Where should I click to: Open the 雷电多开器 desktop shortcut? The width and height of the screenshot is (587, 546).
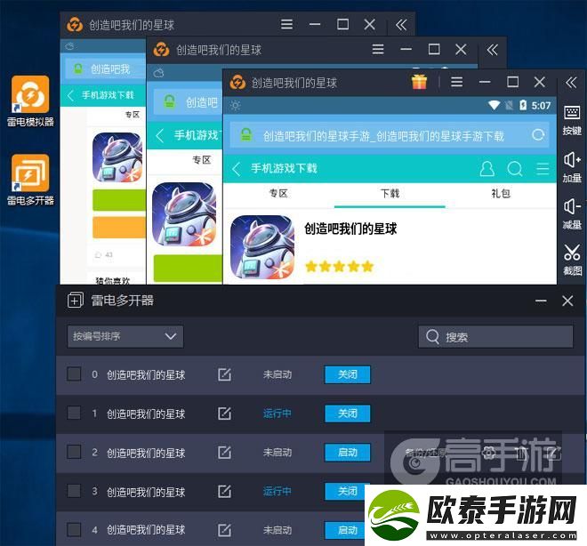coord(30,180)
